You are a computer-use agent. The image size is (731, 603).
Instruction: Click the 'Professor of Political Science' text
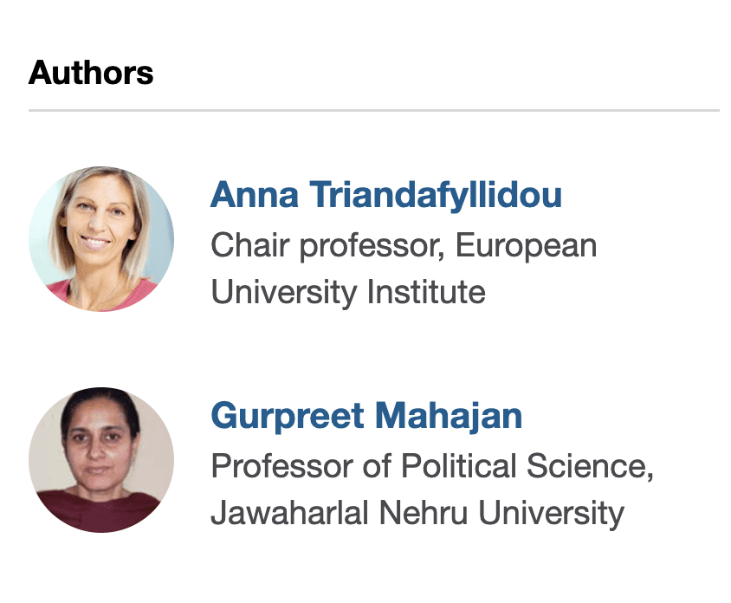coord(431,468)
